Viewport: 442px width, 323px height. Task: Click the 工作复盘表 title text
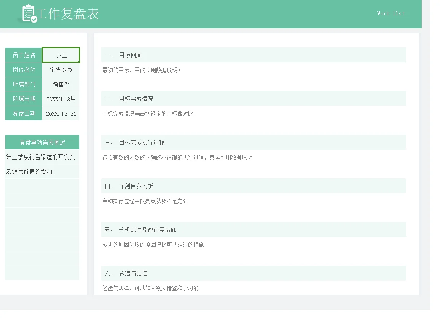(x=68, y=14)
